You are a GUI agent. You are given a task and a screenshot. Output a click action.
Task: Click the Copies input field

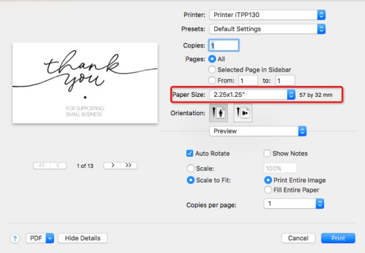tap(224, 45)
